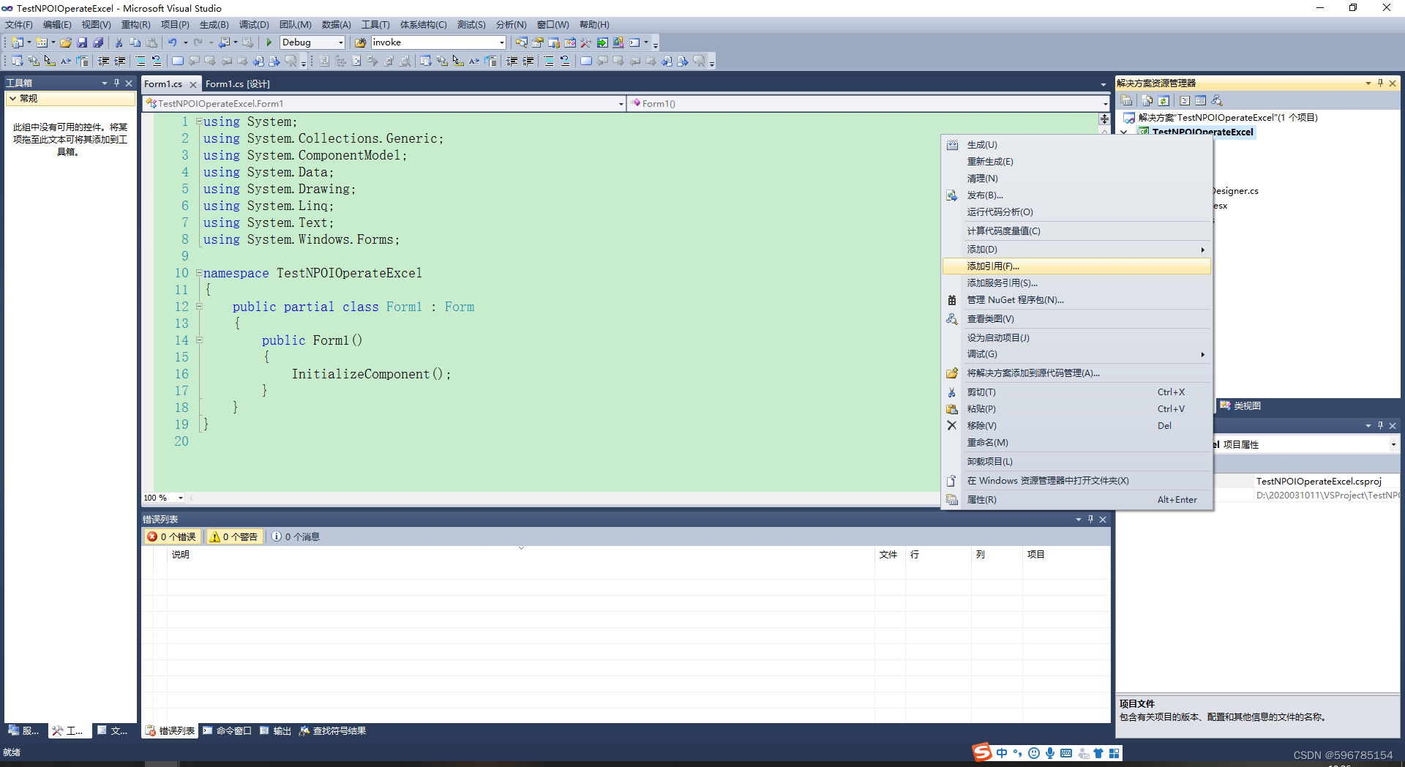Click the 项目 column header in error list
1405x767 pixels.
coord(1065,555)
